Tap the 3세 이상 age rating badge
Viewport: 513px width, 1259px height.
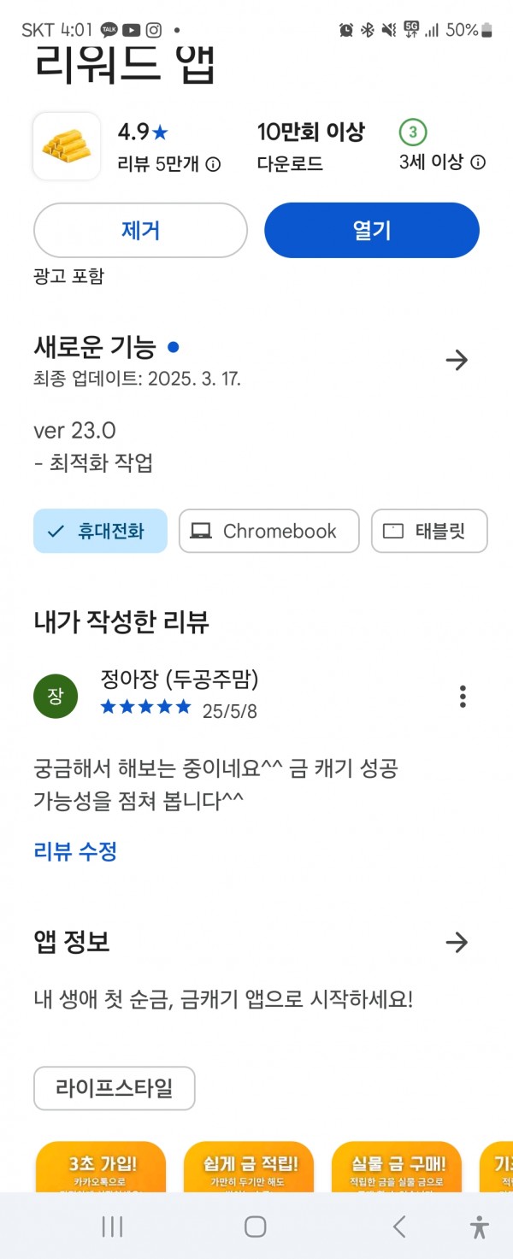pos(413,132)
